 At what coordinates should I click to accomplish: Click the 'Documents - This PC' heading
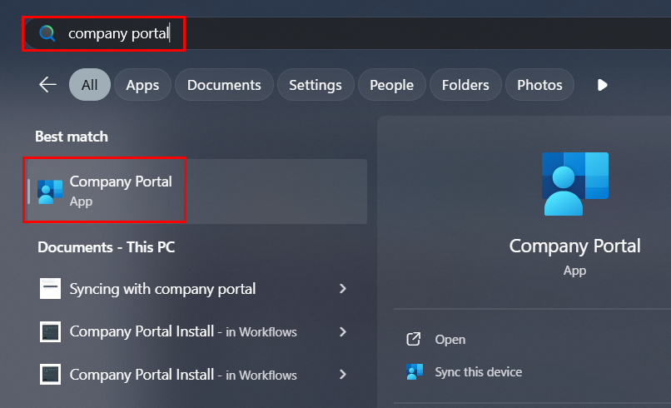[x=106, y=247]
